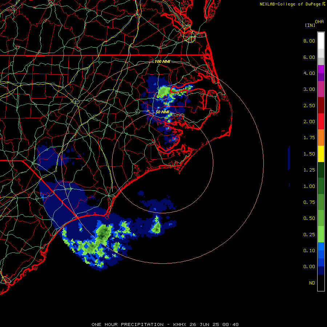Viewport: 327px width, 327px height.
Task: Click the 1.75 legend value
Action: point(309,138)
